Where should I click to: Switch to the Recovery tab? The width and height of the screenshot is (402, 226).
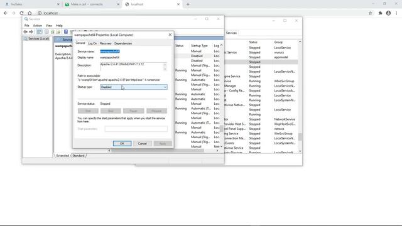tap(106, 43)
